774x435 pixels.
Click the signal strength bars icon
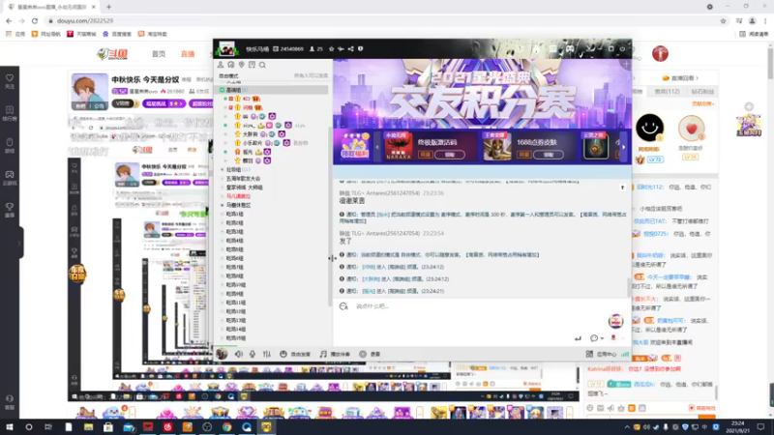click(625, 354)
